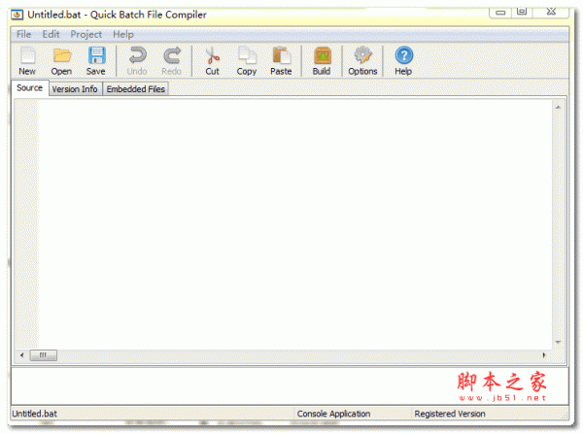Click the Console Application status bar entry
This screenshot has width=583, height=434.
[x=333, y=414]
